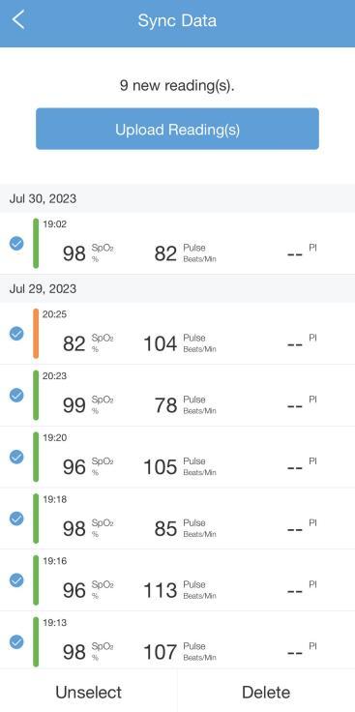The width and height of the screenshot is (355, 712).
Task: Uncheck the 19:16 reading checkbox
Action: pos(16,579)
